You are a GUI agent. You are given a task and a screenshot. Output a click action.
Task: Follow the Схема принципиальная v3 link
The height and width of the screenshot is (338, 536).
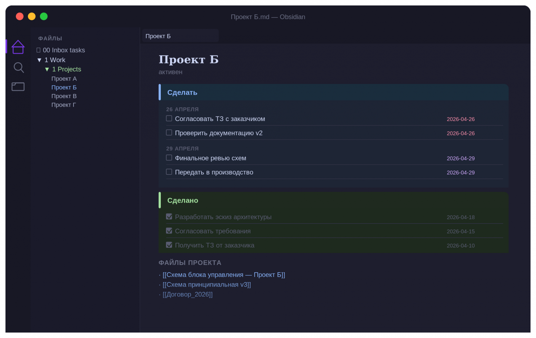(x=206, y=284)
